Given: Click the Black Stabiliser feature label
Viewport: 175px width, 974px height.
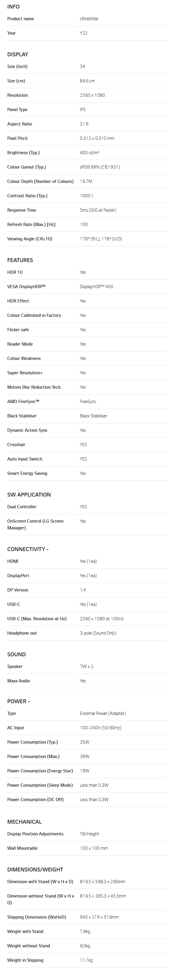Looking at the screenshot, I should (22, 416).
